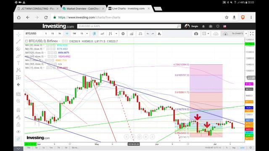Click the tree icon after redo
The width and height of the screenshot is (269, 151).
[x=159, y=34]
